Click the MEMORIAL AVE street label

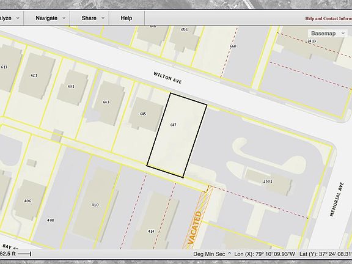pyautogui.click(x=337, y=199)
